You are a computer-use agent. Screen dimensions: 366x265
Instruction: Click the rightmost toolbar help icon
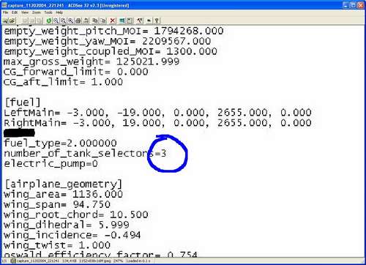point(157,20)
